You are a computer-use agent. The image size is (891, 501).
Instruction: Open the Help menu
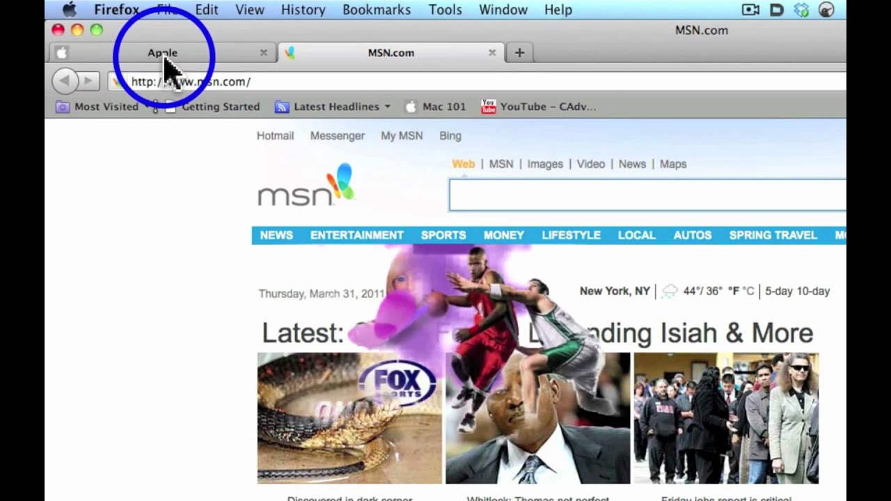558,10
